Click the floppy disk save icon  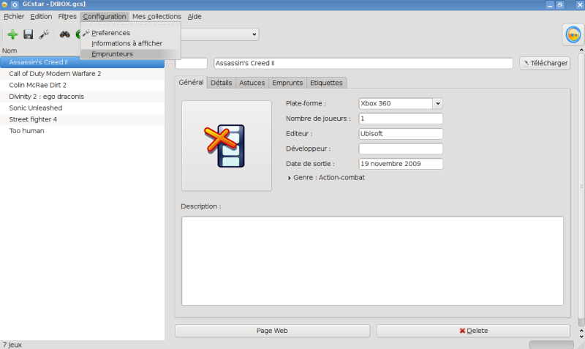pos(29,34)
